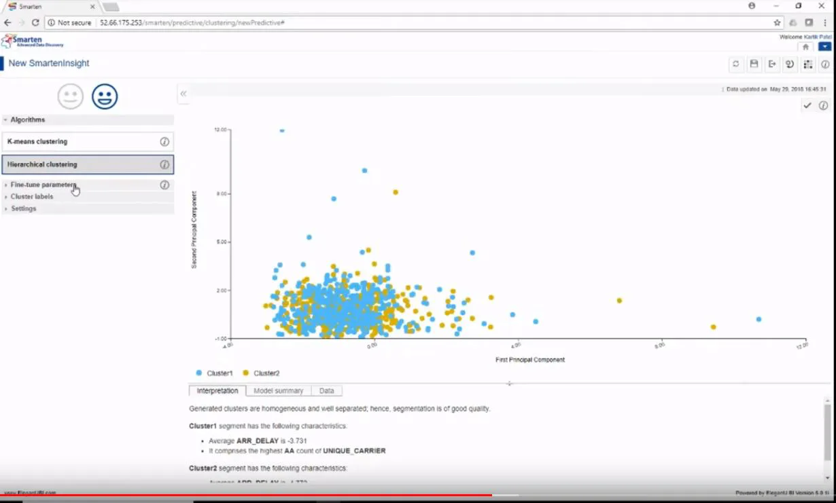836x503 pixels.
Task: Click the checkmark icon above the chart
Action: 807,105
